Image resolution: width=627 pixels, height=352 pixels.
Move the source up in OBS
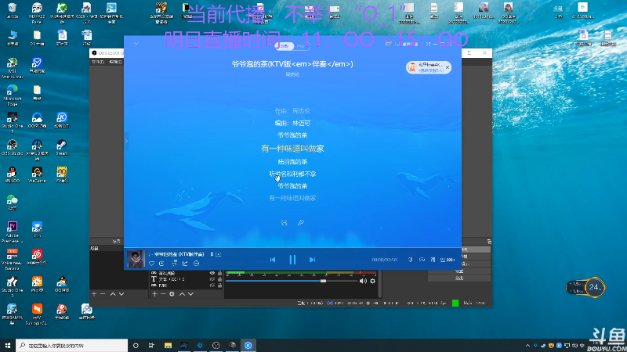coord(182,294)
